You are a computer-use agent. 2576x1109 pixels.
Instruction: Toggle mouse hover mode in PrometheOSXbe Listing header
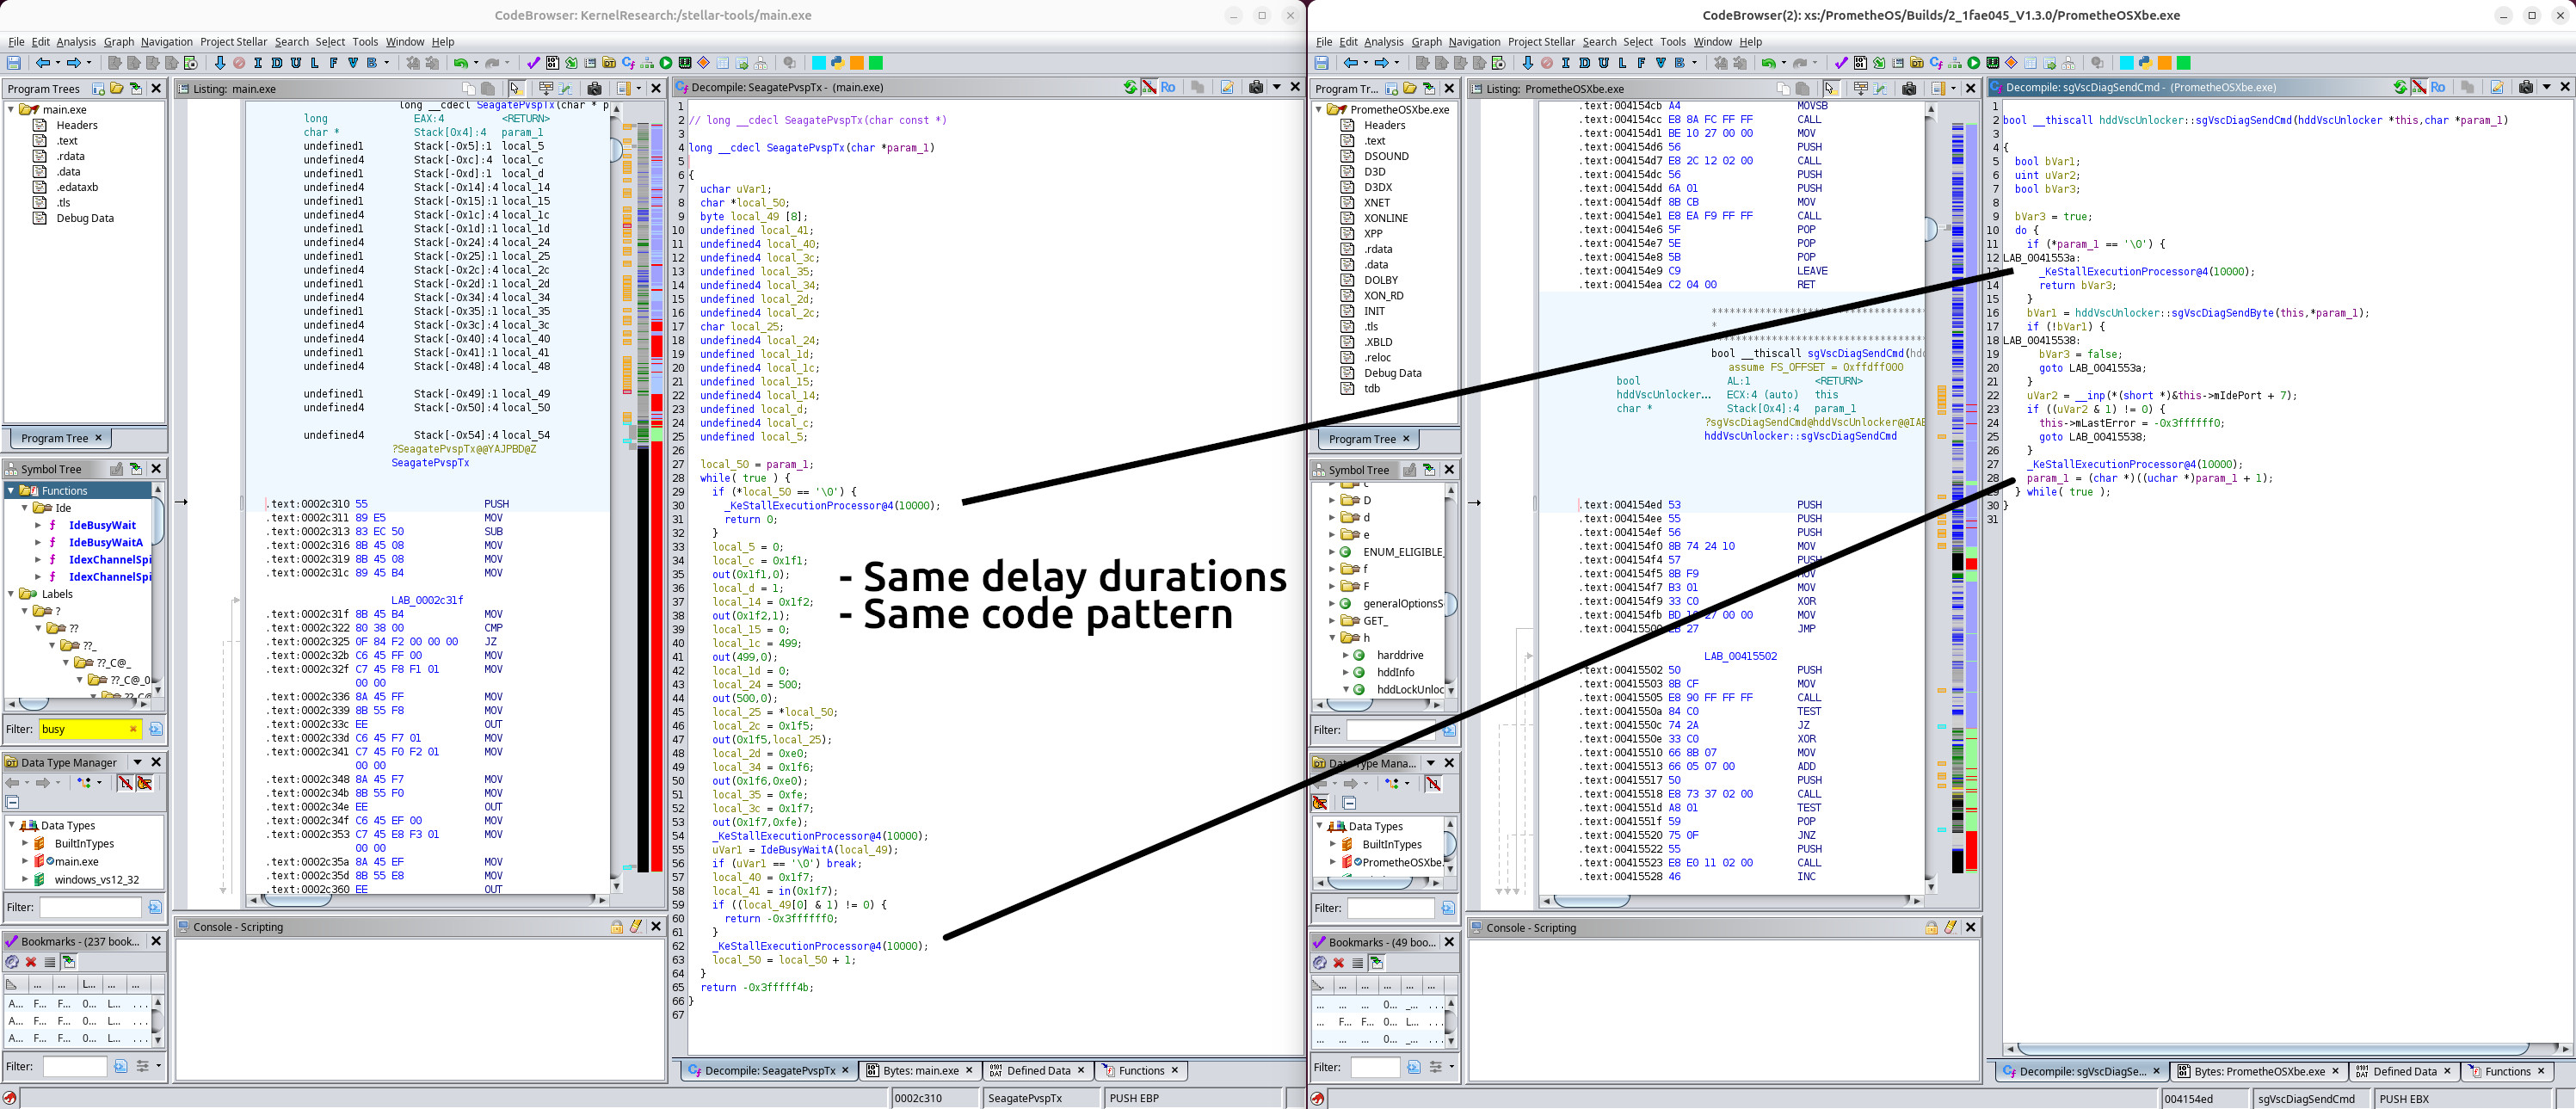point(1831,88)
